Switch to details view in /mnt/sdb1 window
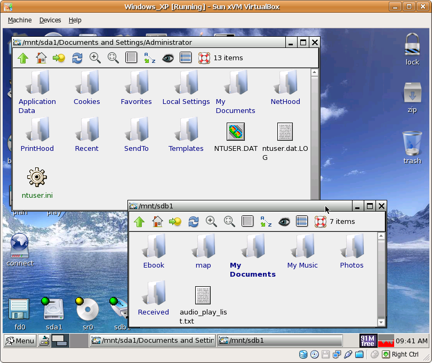The image size is (432, 363). pos(247,221)
